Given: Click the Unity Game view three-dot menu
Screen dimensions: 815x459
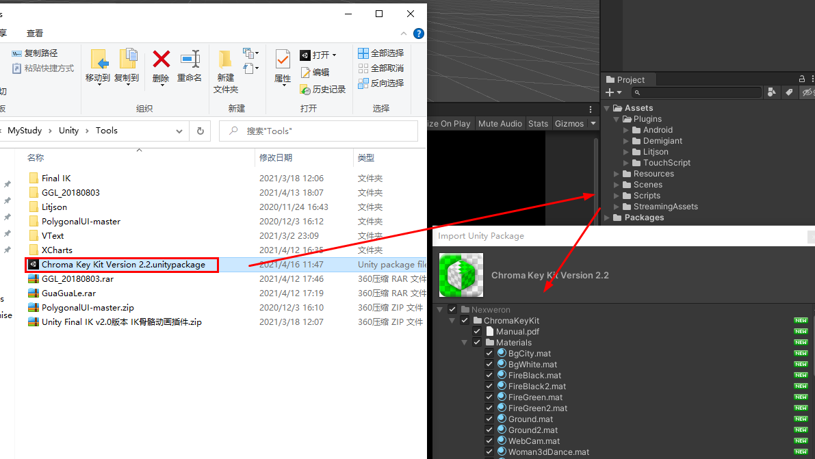Looking at the screenshot, I should (x=591, y=109).
